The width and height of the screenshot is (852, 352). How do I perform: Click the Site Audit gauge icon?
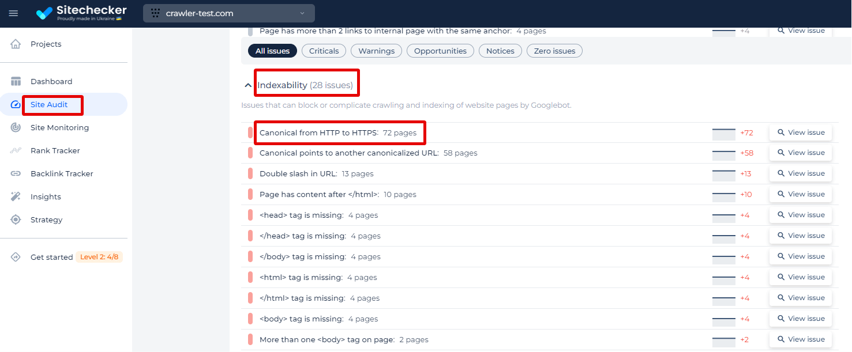(x=16, y=104)
